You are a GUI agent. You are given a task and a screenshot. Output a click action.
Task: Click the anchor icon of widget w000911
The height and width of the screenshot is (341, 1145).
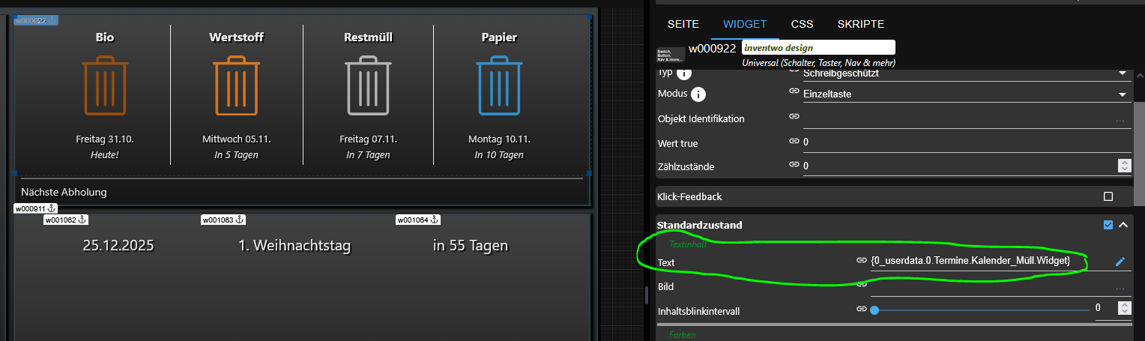point(52,208)
